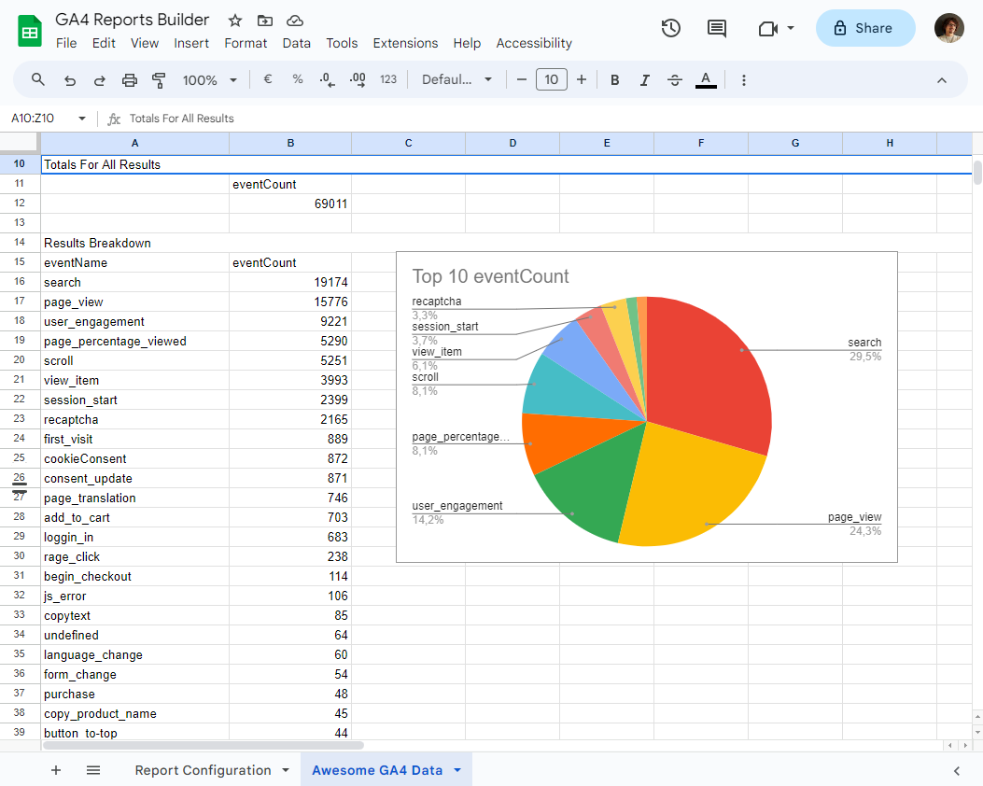This screenshot has width=983, height=786.
Task: Select the paint format tool
Action: coord(159,80)
